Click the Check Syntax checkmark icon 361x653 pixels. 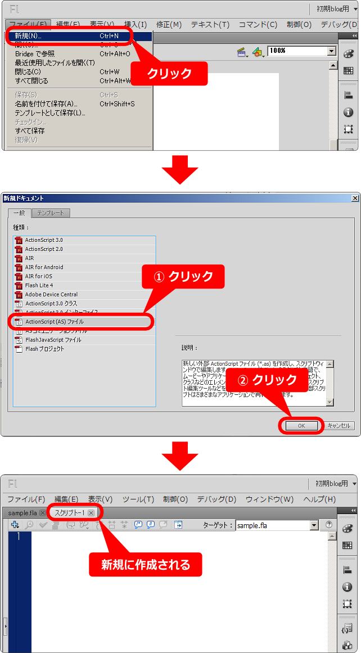[x=43, y=525]
